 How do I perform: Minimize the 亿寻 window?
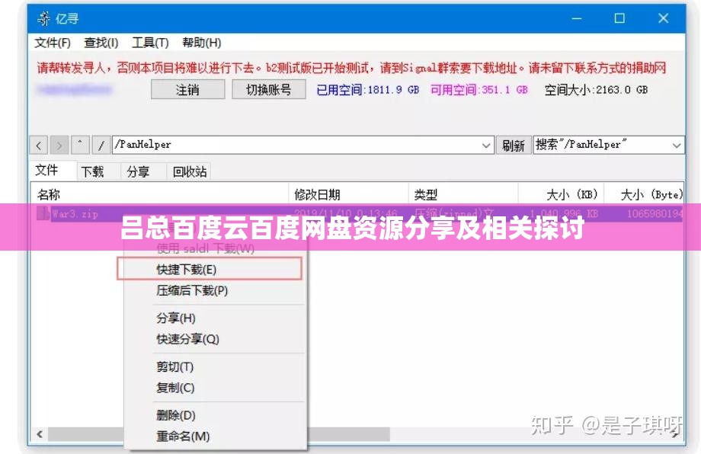point(577,19)
